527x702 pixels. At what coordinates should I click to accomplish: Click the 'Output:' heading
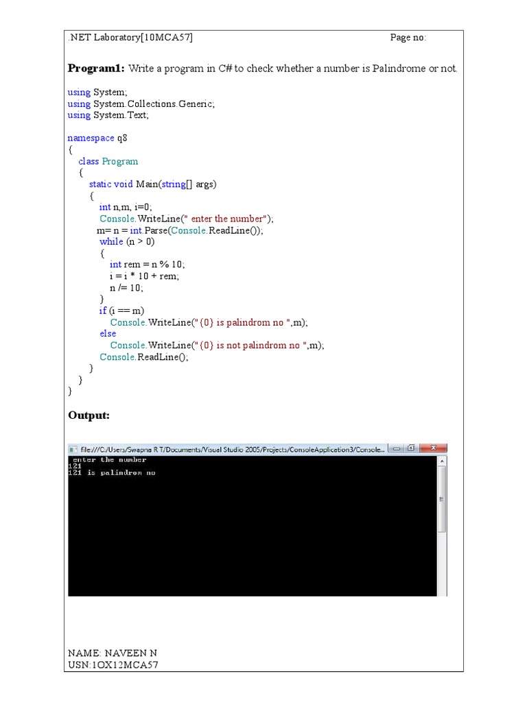(x=89, y=415)
